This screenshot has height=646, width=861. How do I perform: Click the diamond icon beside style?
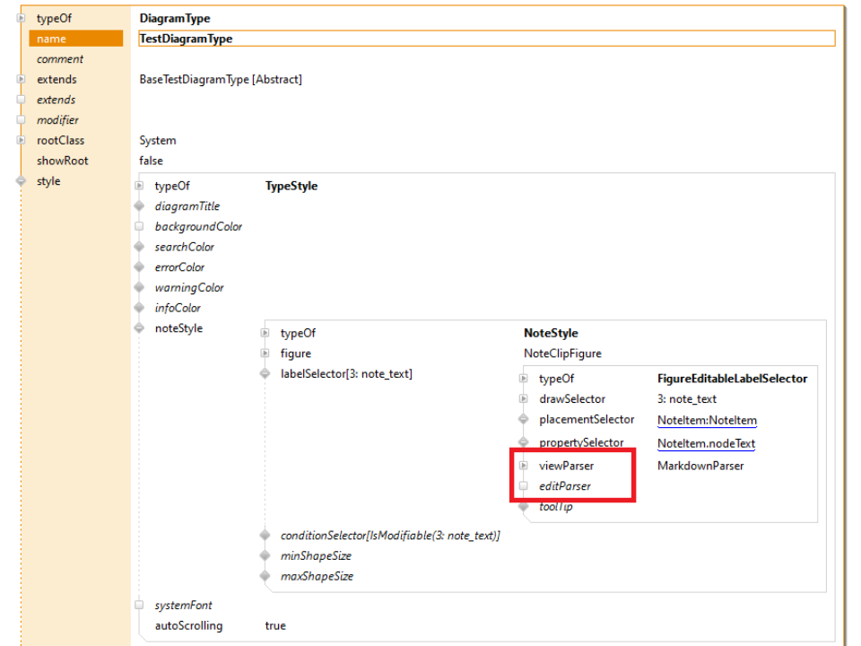pos(21,181)
